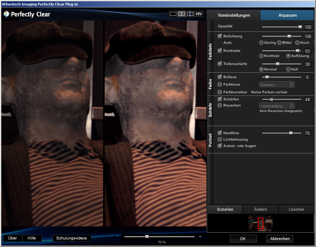Click the original image preview pane
This screenshot has height=247, width=316.
pyautogui.click(x=52, y=123)
